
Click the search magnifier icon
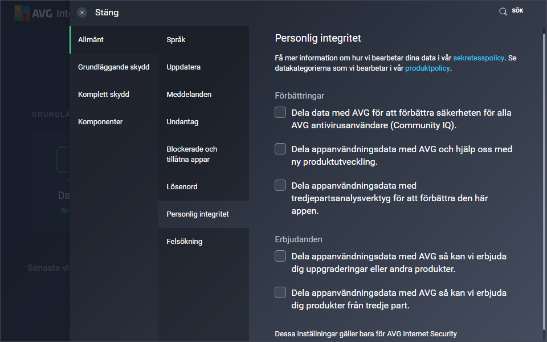(x=503, y=11)
